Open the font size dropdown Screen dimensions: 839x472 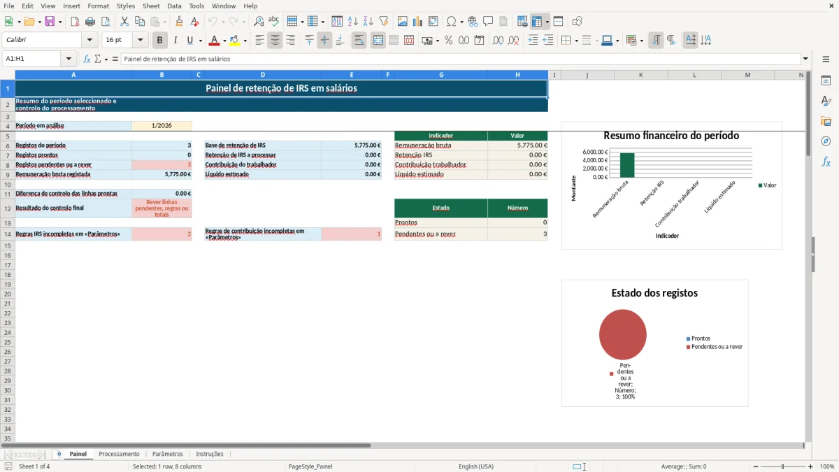(140, 41)
